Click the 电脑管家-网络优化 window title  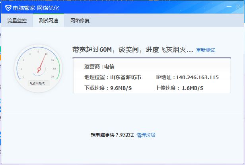(36, 8)
